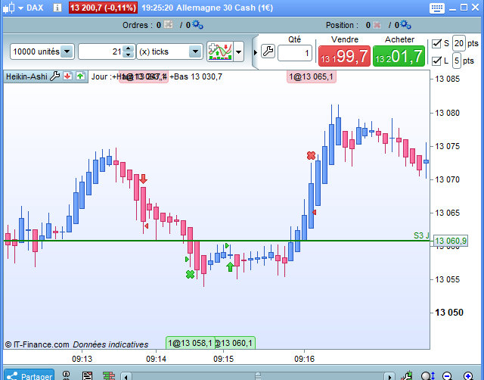The image size is (484, 380).
Task: Toggle the L limit checkbox
Action: [436, 61]
